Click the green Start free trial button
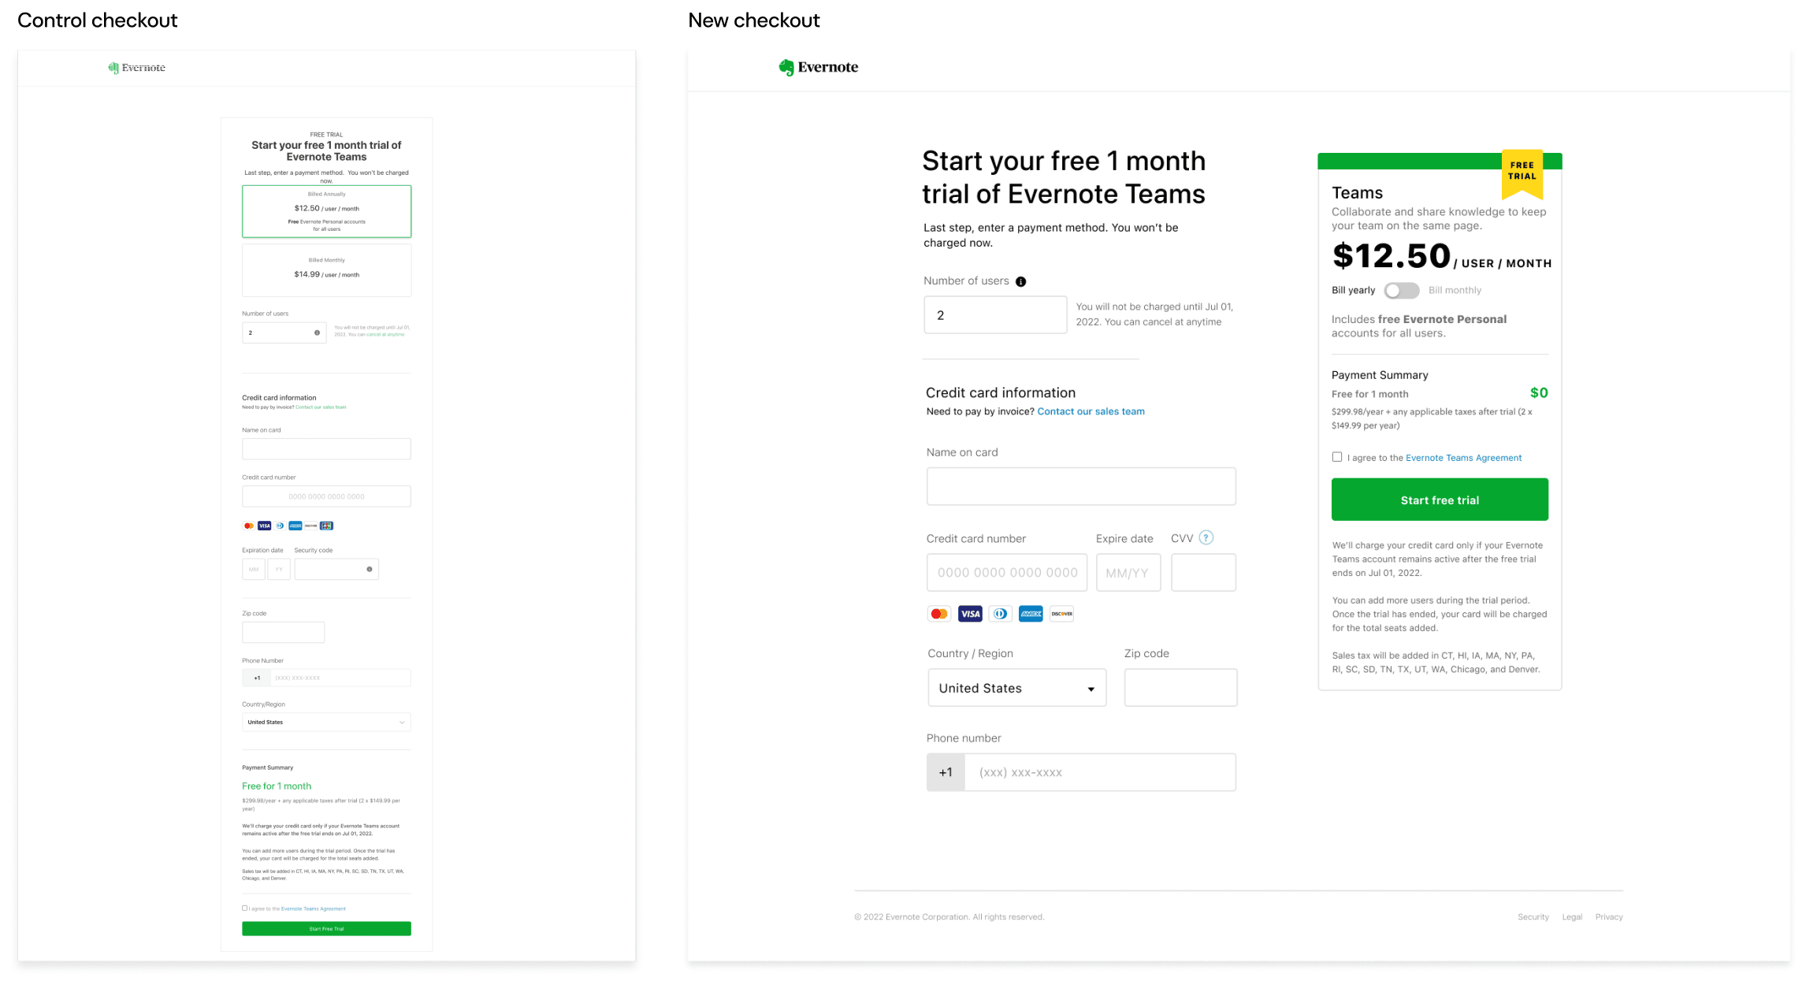 click(x=1440, y=500)
